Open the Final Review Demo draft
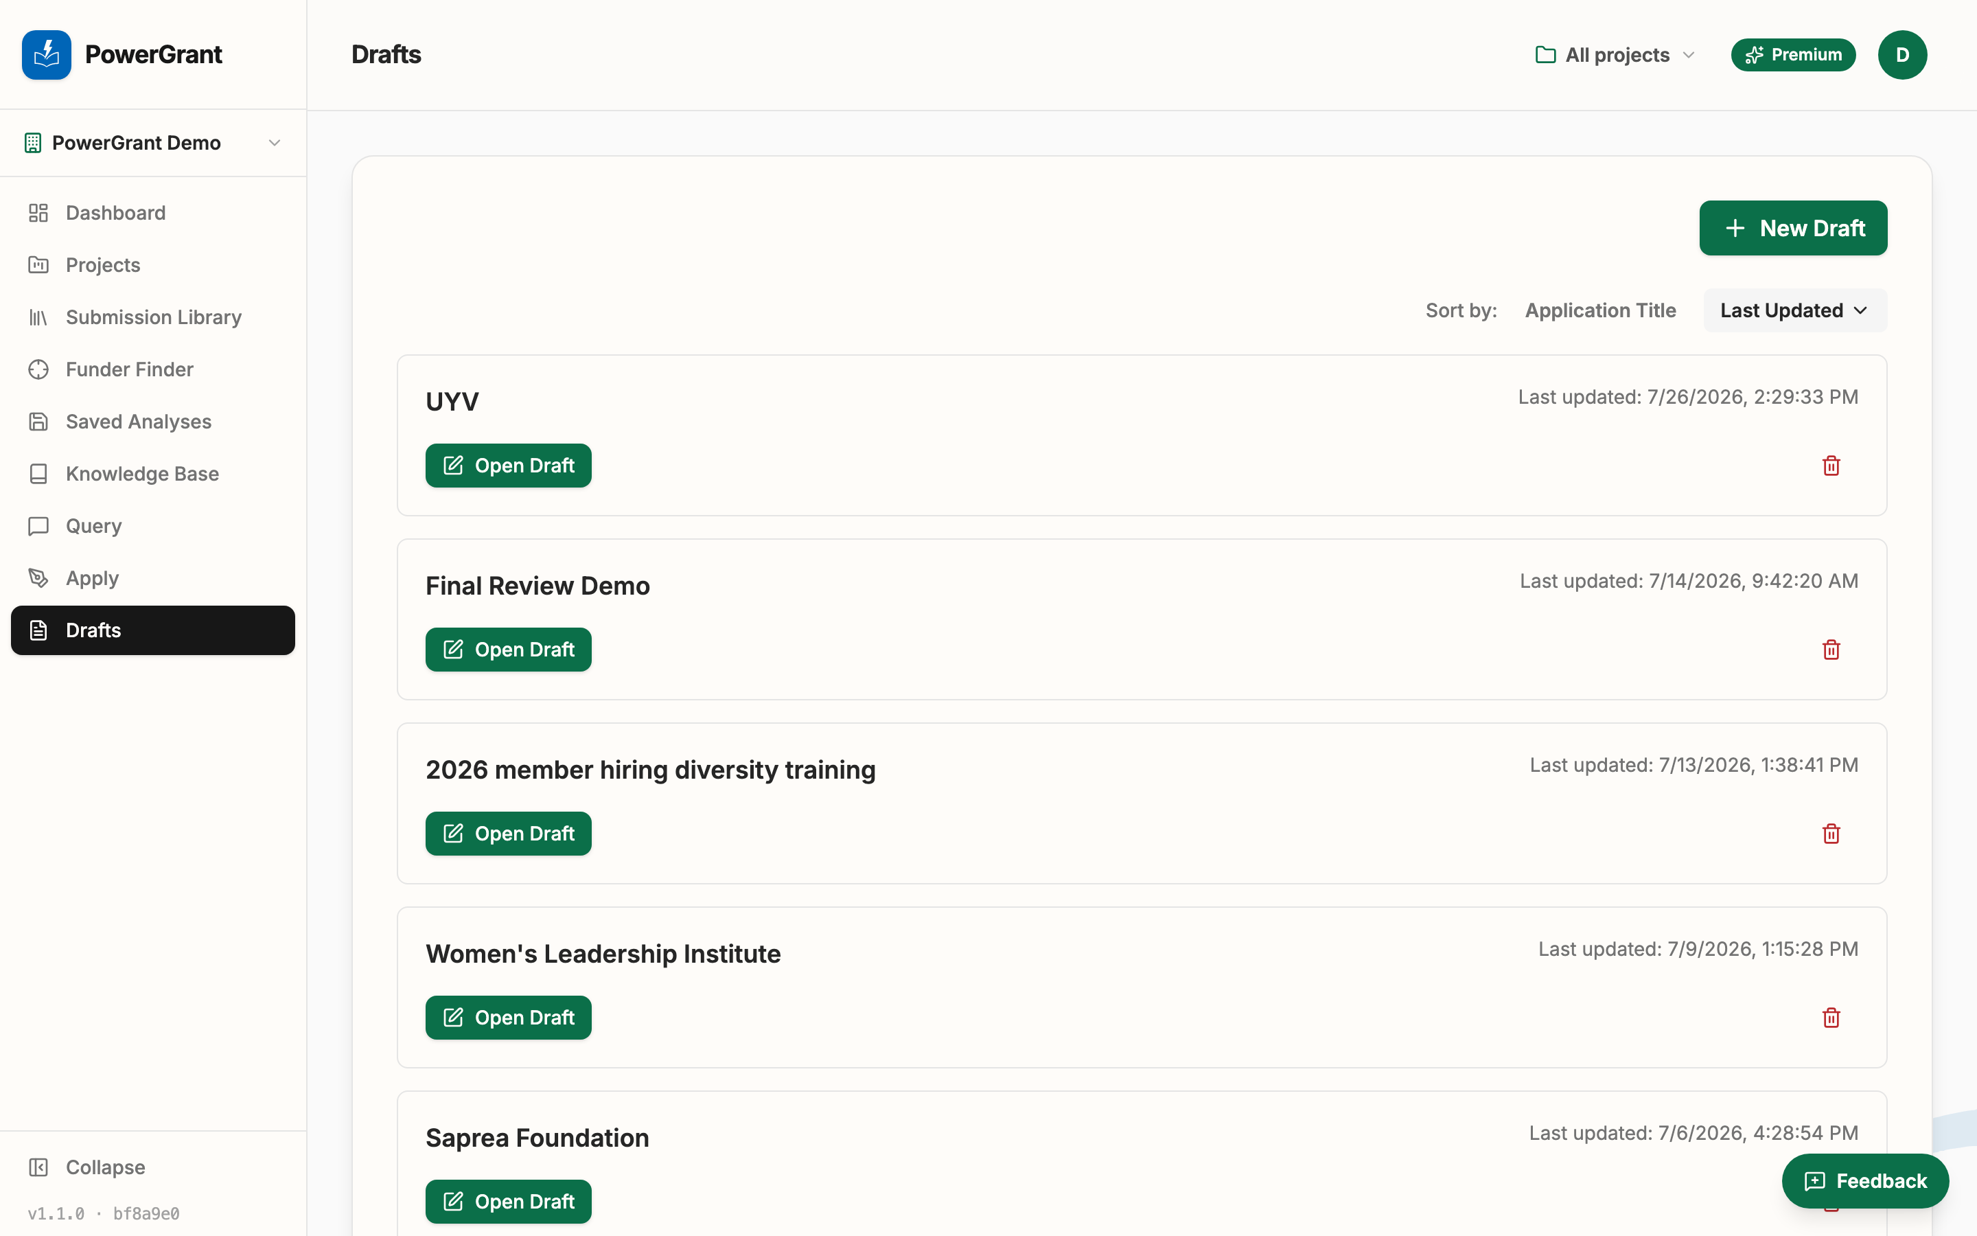The width and height of the screenshot is (1977, 1236). click(x=508, y=650)
